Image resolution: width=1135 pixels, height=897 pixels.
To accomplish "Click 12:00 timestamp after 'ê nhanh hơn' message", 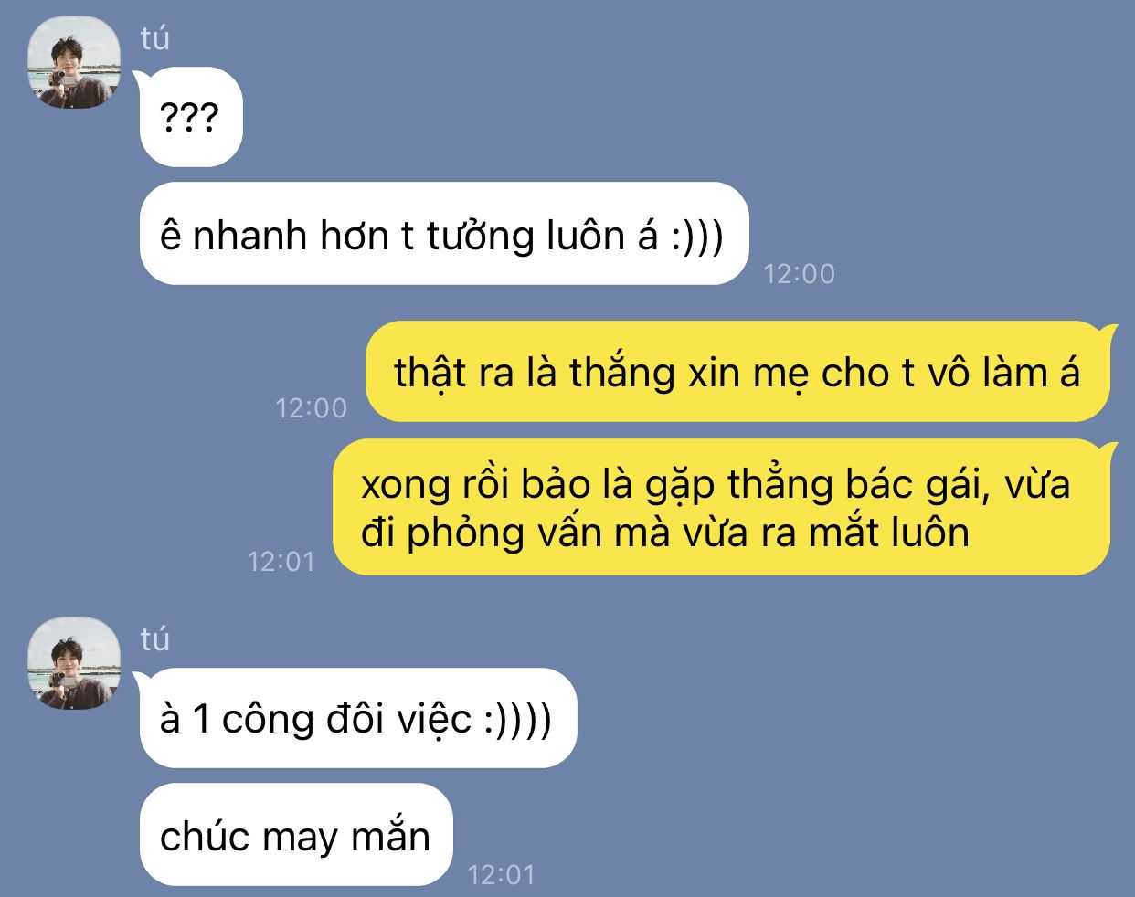I will pyautogui.click(x=799, y=273).
